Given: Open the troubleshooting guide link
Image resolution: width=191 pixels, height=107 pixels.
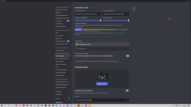Looking at the screenshot, I should point(118,33).
